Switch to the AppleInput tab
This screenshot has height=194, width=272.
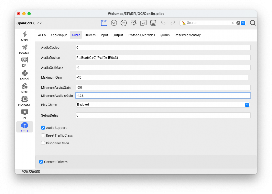tap(58, 35)
